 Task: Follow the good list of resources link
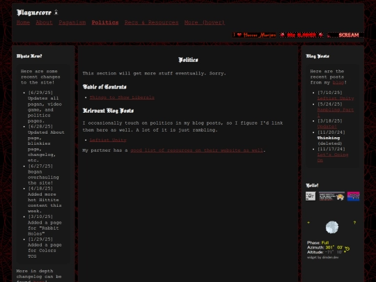pyautogui.click(x=196, y=150)
